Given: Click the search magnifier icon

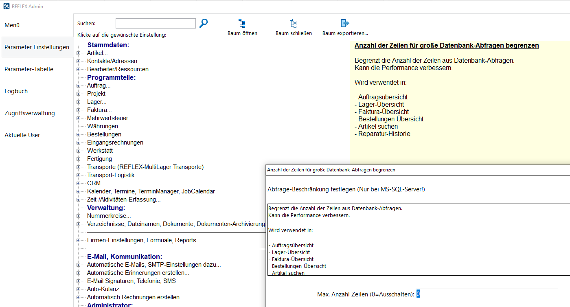Looking at the screenshot, I should coord(204,23).
